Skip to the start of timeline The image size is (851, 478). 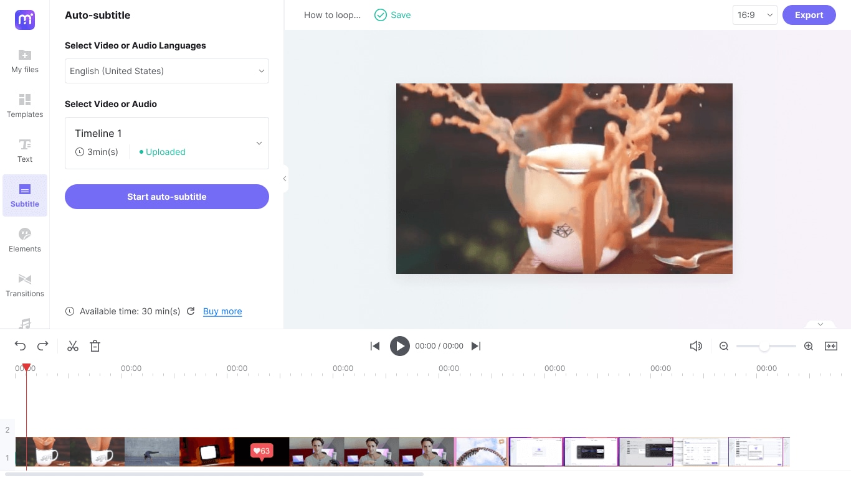tap(375, 346)
